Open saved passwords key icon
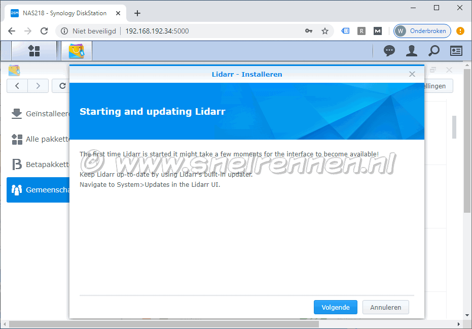Viewport: 472px width, 329px height. [x=309, y=31]
